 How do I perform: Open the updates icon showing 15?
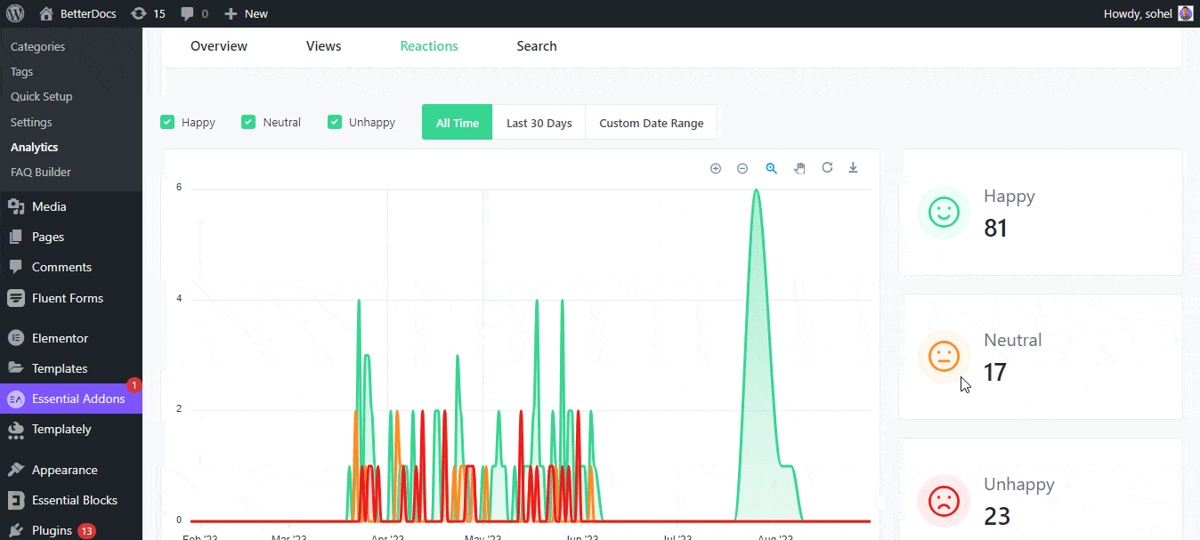tap(148, 13)
